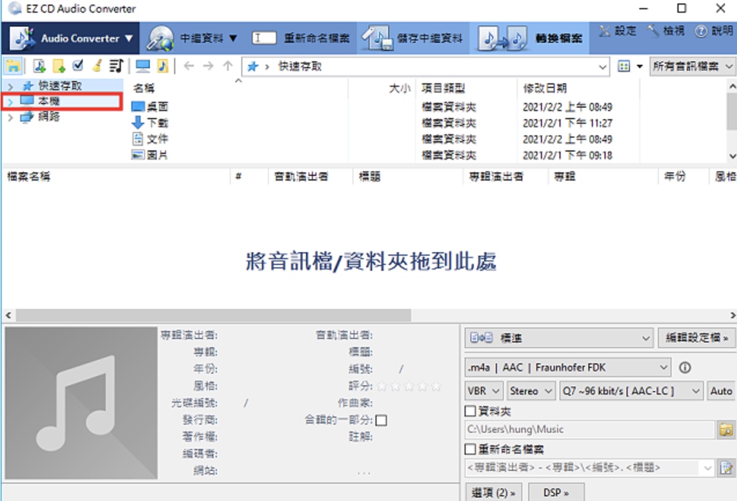Expand the 網路 tree node

point(10,117)
